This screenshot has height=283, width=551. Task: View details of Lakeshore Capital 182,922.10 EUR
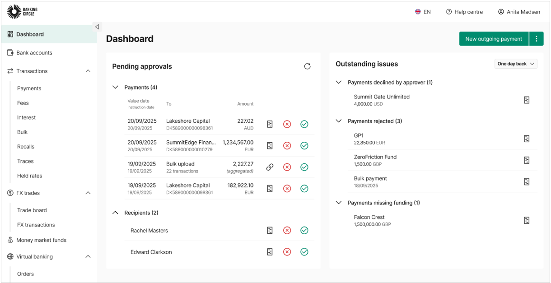[x=270, y=189]
